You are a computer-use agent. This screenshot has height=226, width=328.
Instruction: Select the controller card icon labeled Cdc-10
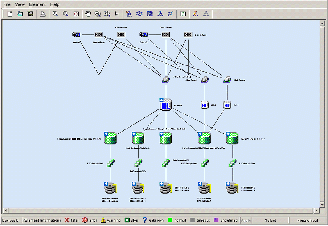click(143, 34)
